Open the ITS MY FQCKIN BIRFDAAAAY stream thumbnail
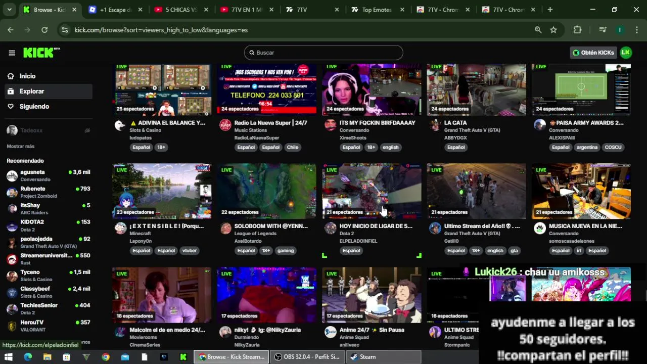This screenshot has width=647, height=364. click(372, 89)
